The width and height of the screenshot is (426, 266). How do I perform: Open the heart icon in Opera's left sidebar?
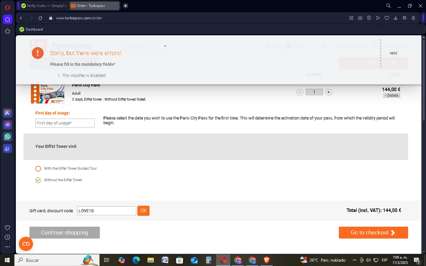click(7, 228)
